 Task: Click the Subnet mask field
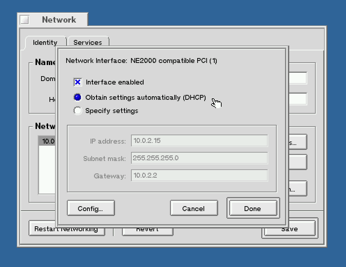click(x=199, y=158)
